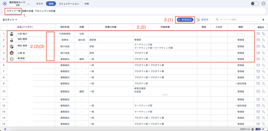Switch to the 部署の定義 tab

click(x=27, y=11)
